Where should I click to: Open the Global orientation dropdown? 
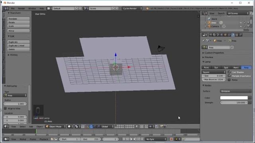tap(107, 126)
